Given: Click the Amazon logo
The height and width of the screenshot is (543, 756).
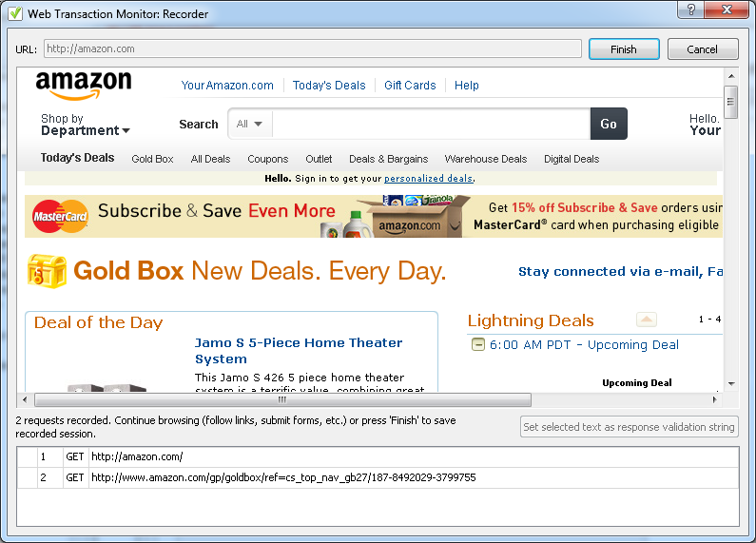Looking at the screenshot, I should [x=84, y=85].
